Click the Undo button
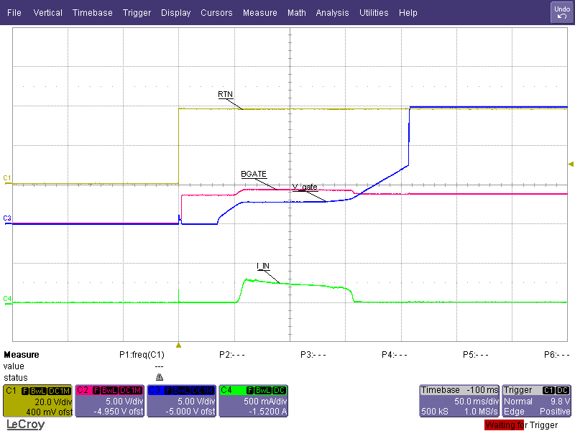Image resolution: width=575 pixels, height=431 pixels. click(561, 12)
